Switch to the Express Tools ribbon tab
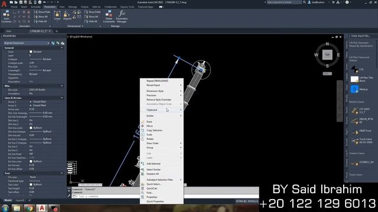The height and width of the screenshot is (212, 378). point(128,7)
